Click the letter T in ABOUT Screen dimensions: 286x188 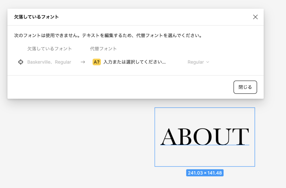(x=240, y=137)
